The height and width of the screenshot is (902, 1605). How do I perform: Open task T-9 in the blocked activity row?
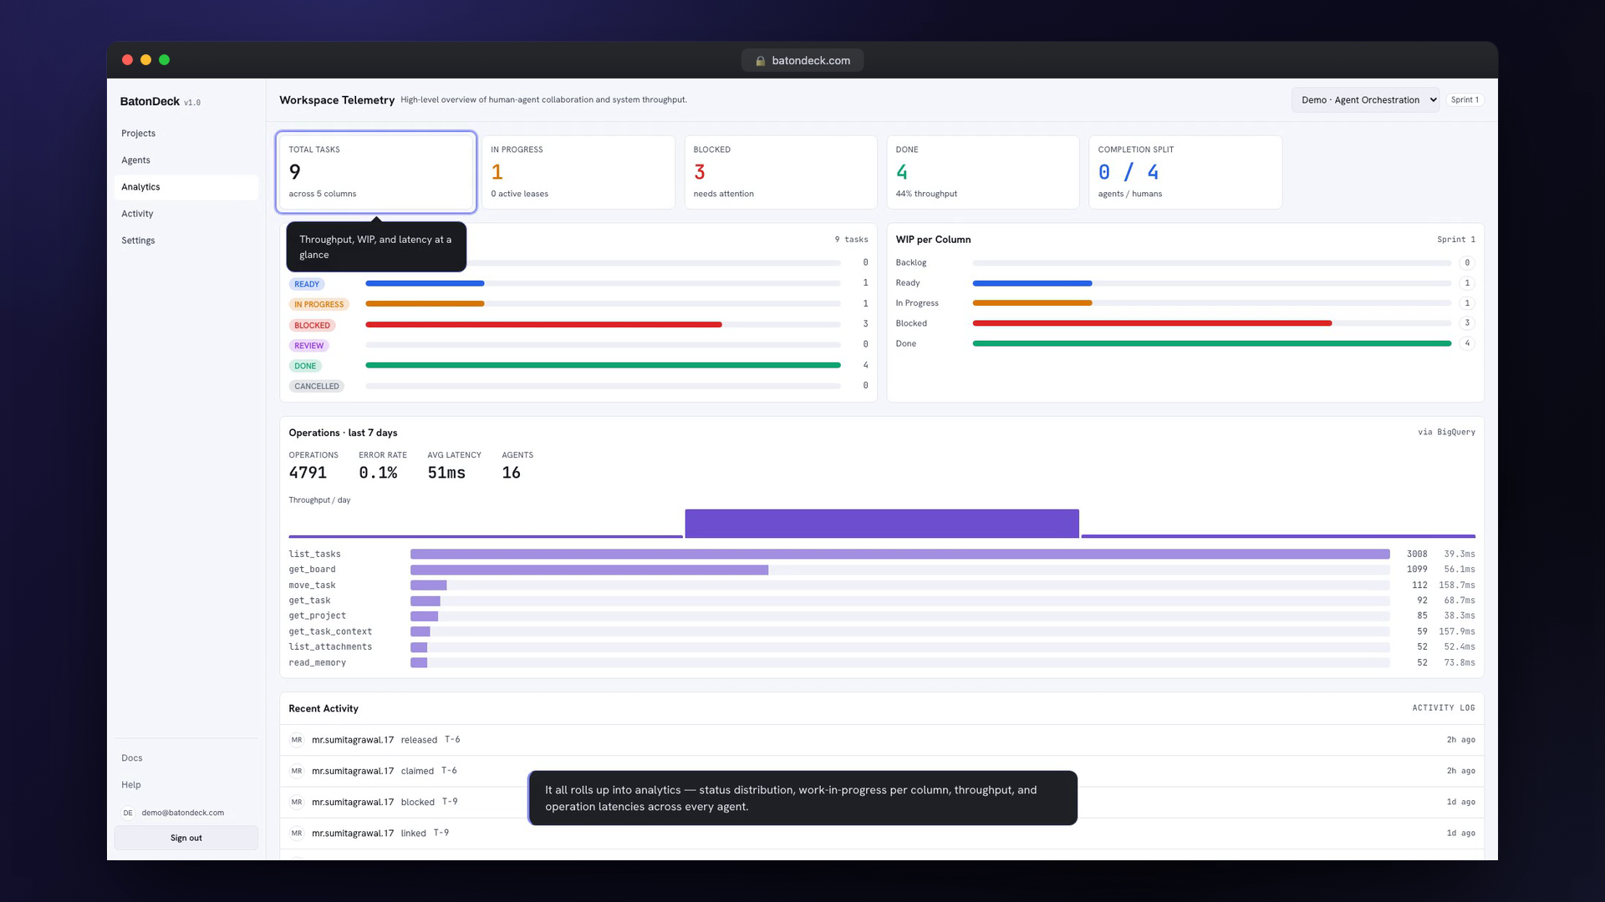point(450,802)
